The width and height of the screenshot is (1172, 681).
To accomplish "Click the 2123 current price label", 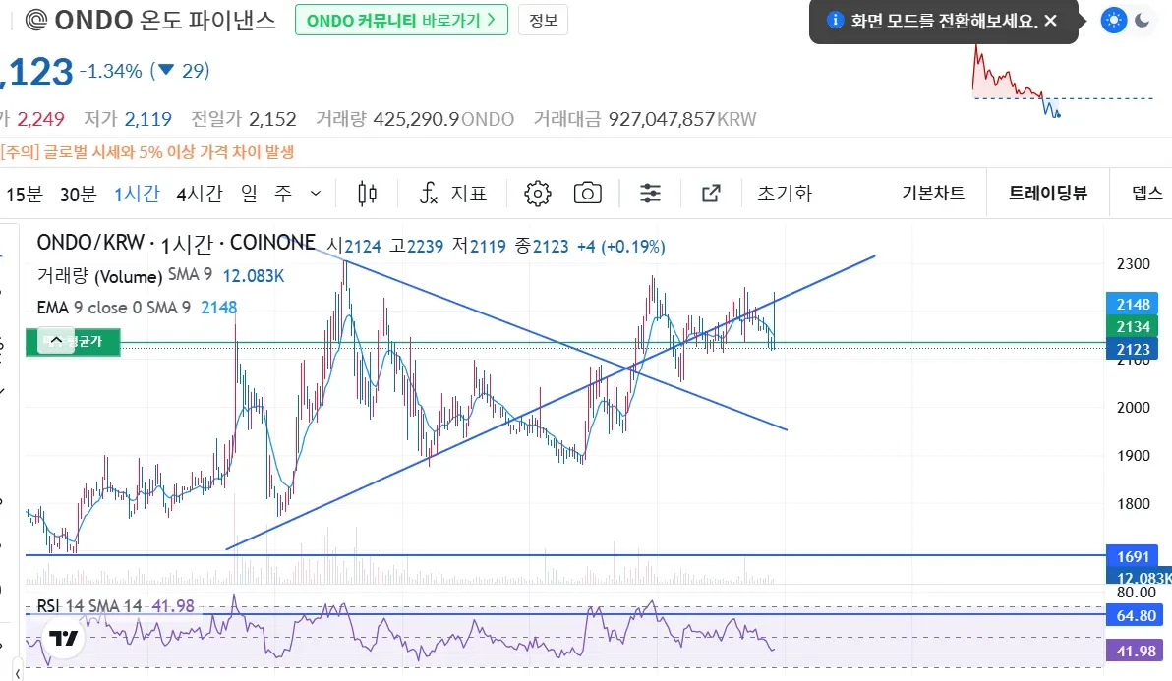I will coord(1133,349).
